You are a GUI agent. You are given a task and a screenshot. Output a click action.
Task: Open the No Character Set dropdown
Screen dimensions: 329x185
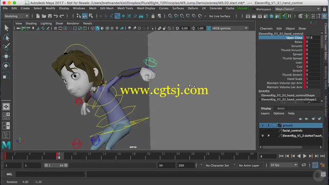point(217,165)
